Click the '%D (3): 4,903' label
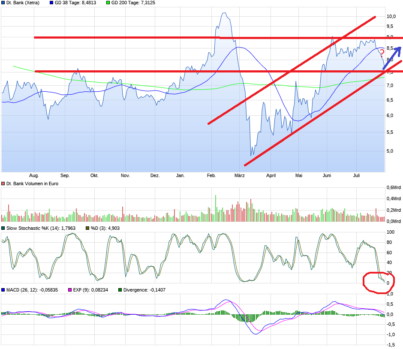Image resolution: width=403 pixels, height=349 pixels. (105, 228)
